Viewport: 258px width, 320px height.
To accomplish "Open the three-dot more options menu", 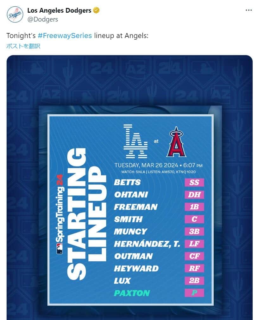I will (249, 10).
